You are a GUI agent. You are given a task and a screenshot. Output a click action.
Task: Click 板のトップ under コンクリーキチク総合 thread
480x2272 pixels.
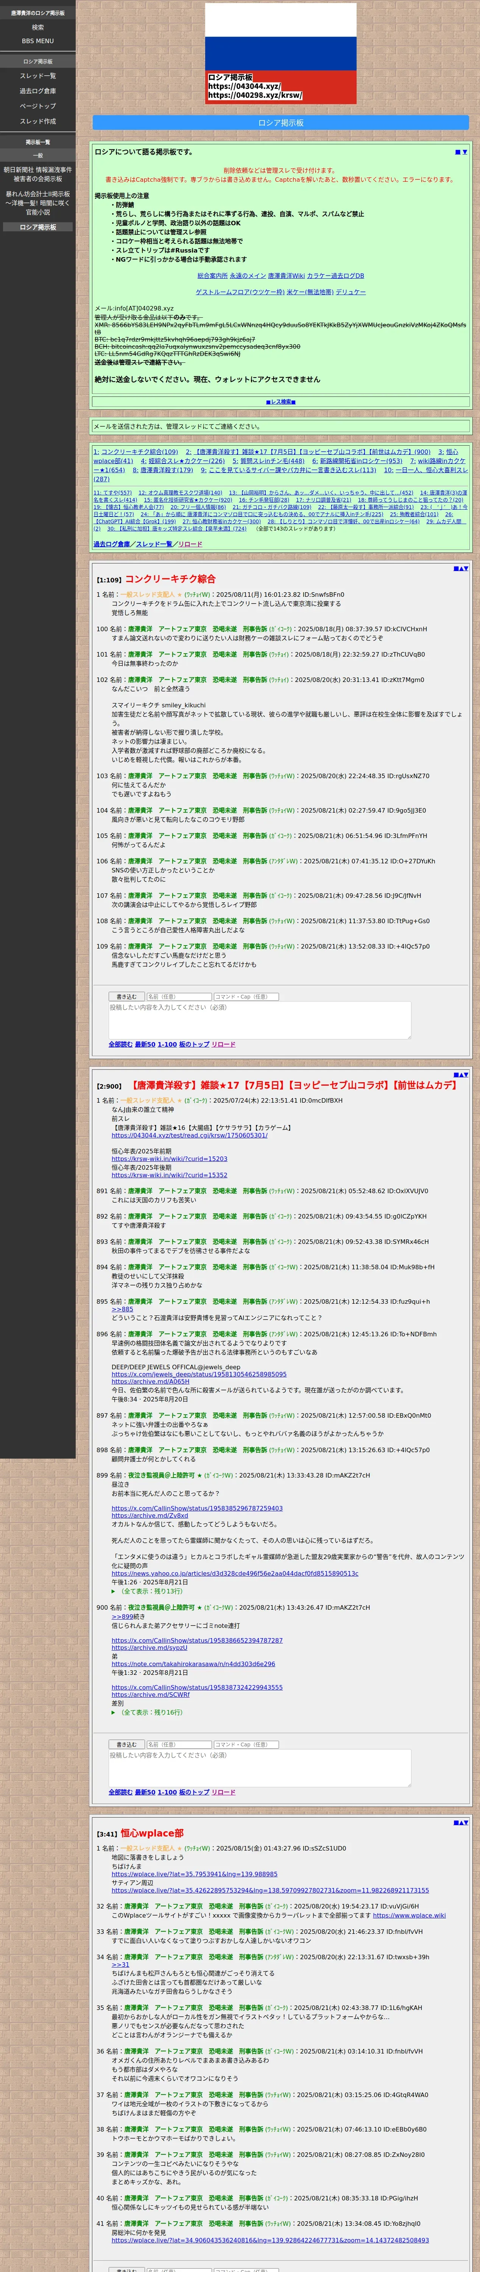(194, 1044)
